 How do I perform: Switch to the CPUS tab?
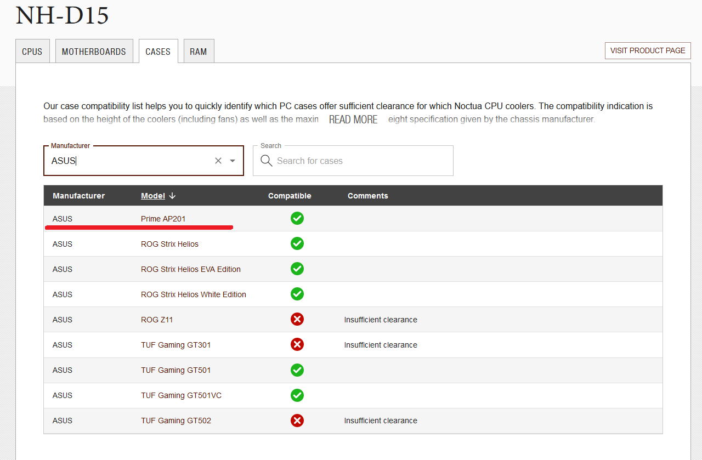click(32, 51)
